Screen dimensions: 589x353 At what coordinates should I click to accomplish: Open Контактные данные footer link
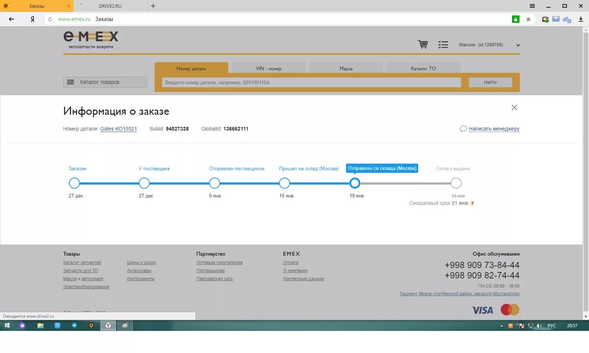pyautogui.click(x=303, y=279)
